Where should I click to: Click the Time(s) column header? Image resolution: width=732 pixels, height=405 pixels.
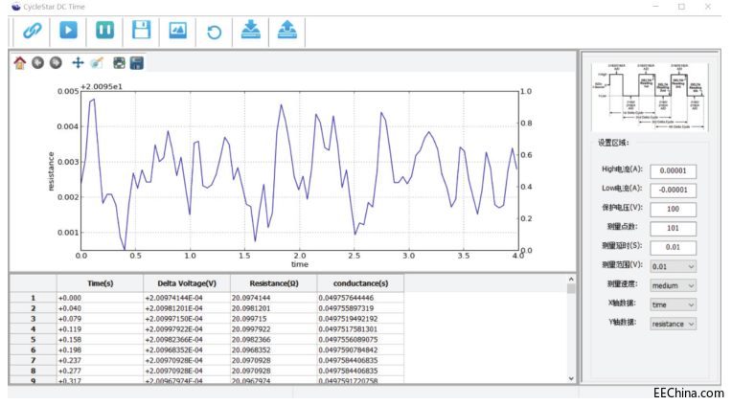tap(100, 283)
